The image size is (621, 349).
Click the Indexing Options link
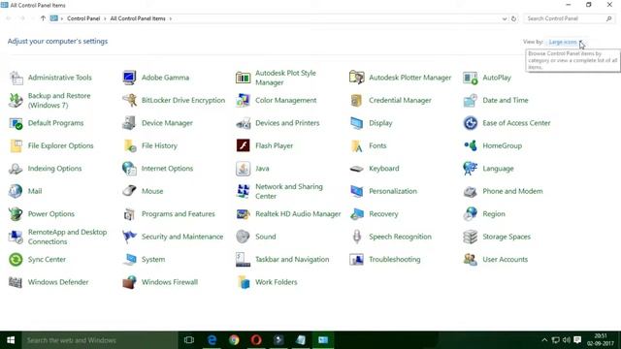[x=54, y=169]
